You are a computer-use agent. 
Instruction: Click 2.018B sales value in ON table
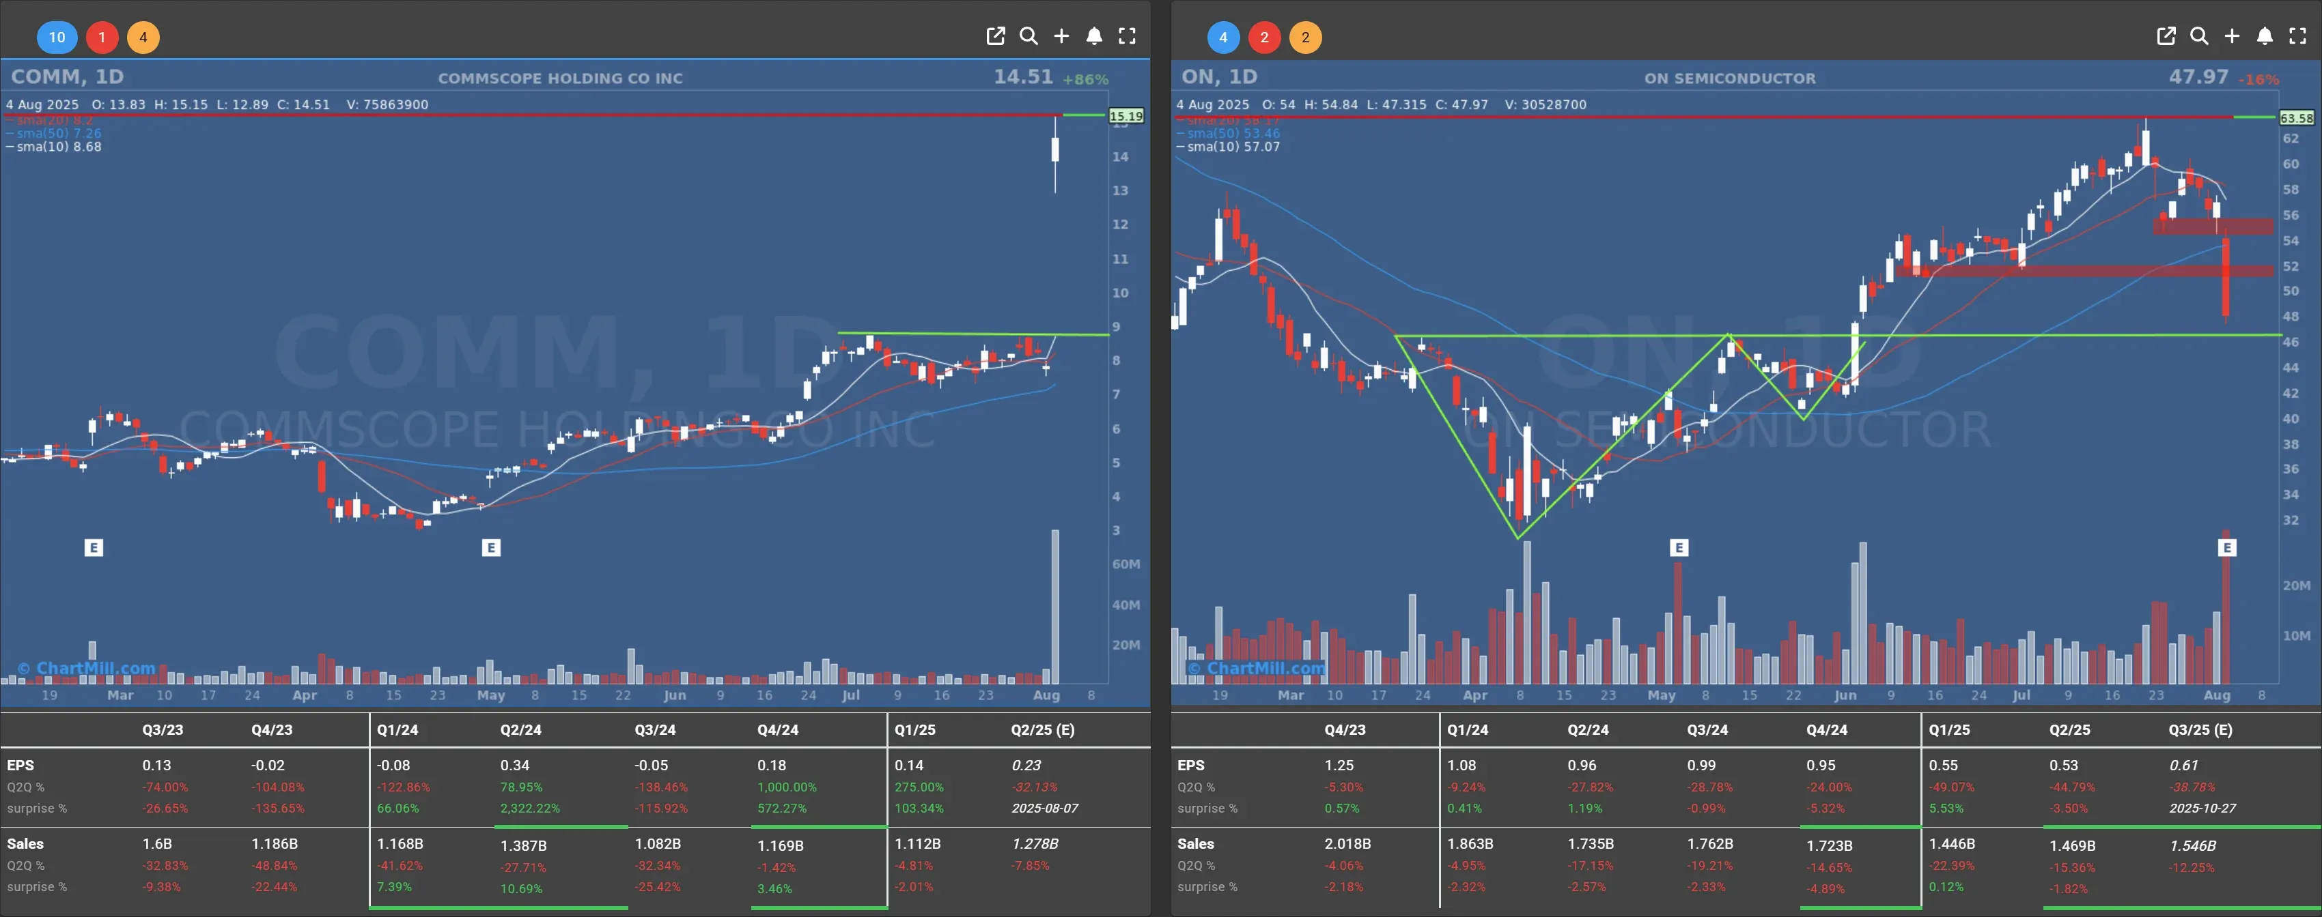pyautogui.click(x=1347, y=843)
